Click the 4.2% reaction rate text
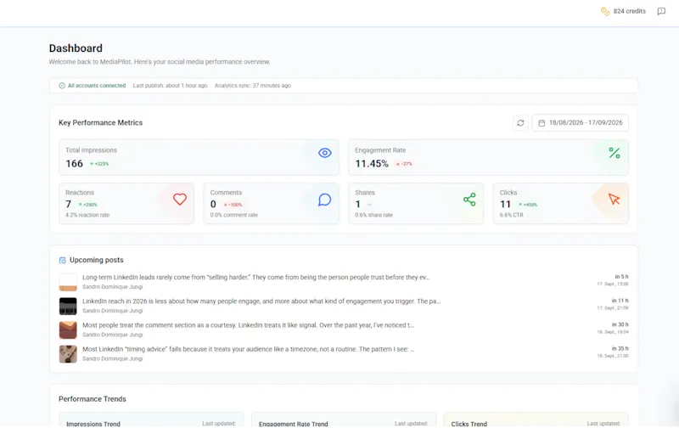The height and width of the screenshot is (428, 679). [x=87, y=215]
